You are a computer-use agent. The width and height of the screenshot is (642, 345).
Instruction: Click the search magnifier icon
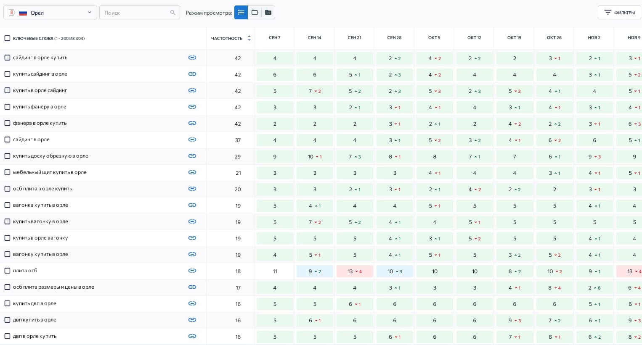pos(172,13)
